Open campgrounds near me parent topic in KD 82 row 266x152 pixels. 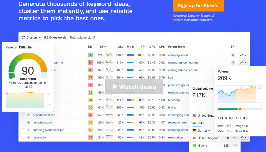pos(183,70)
